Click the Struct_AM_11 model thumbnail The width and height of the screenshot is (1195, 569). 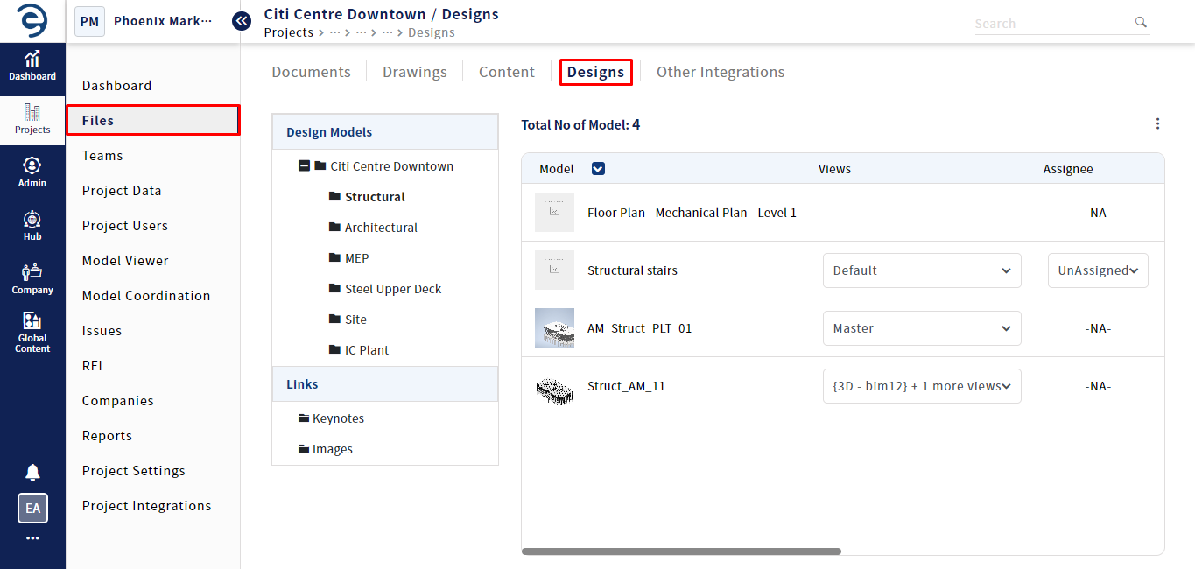[x=554, y=386]
